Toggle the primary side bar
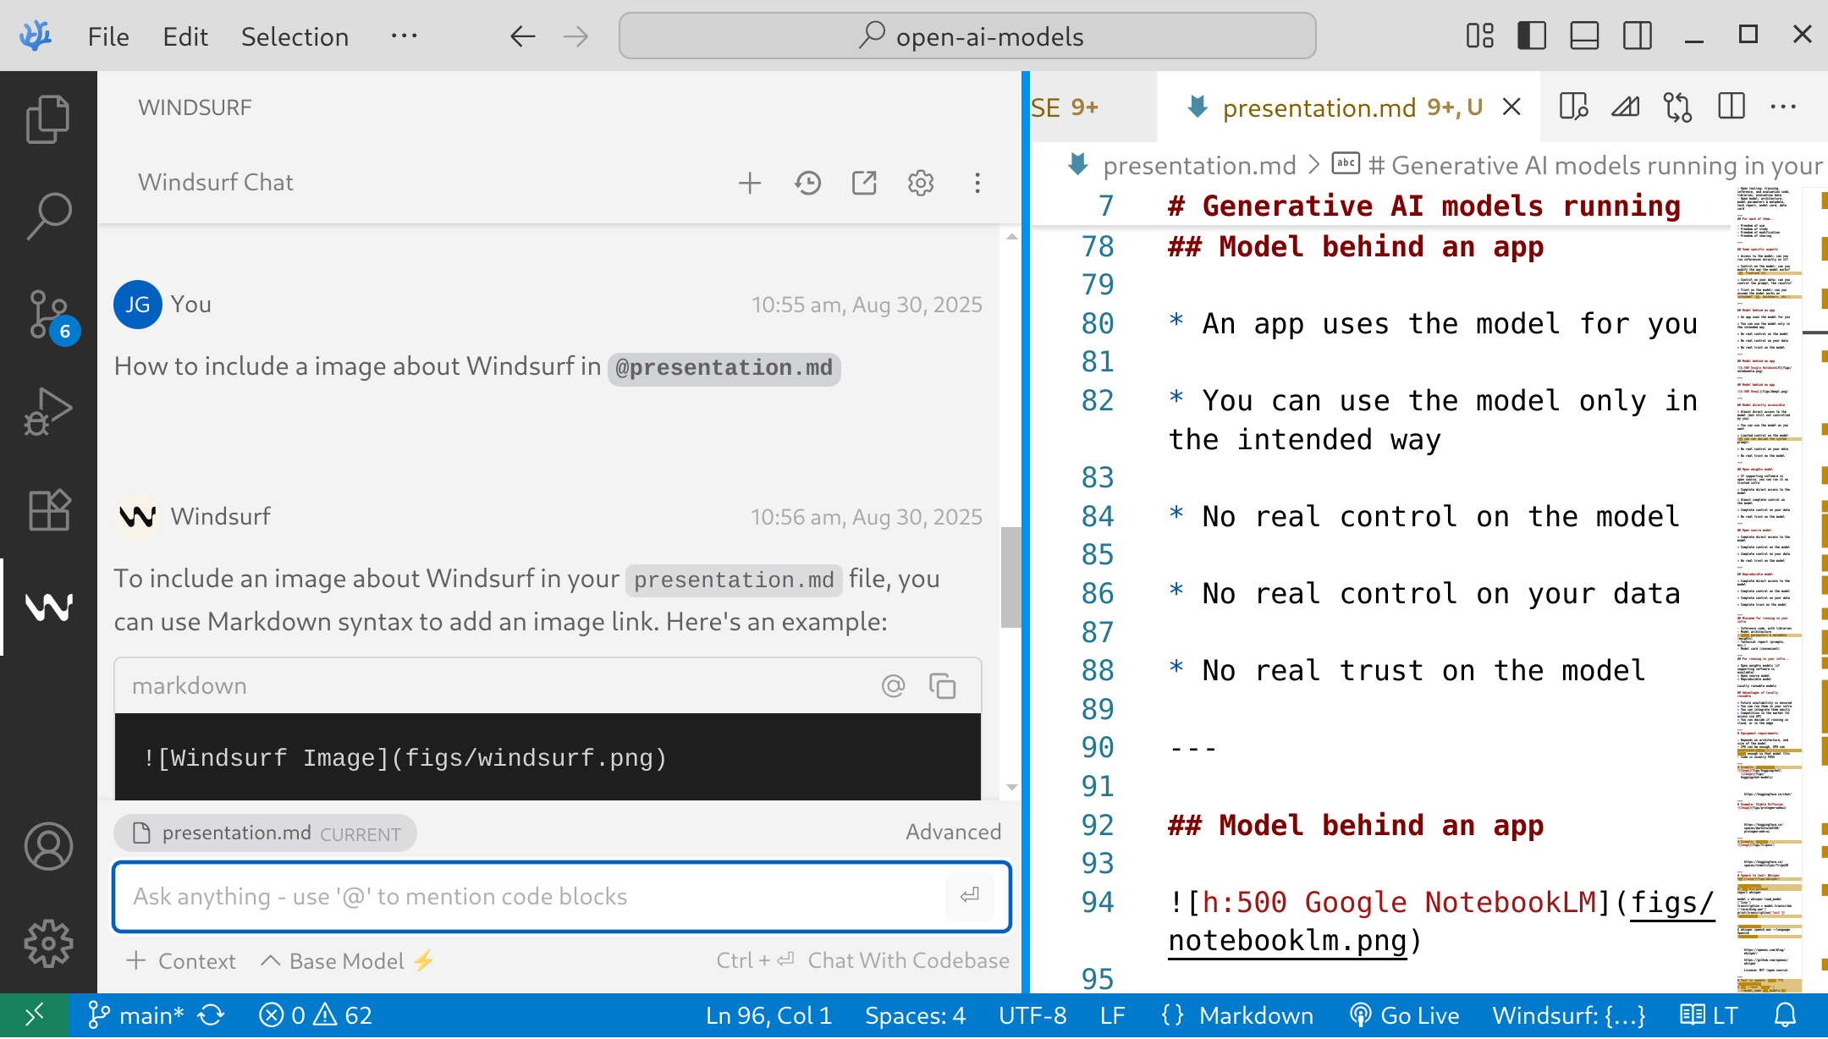1828x1039 pixels. (x=1532, y=36)
